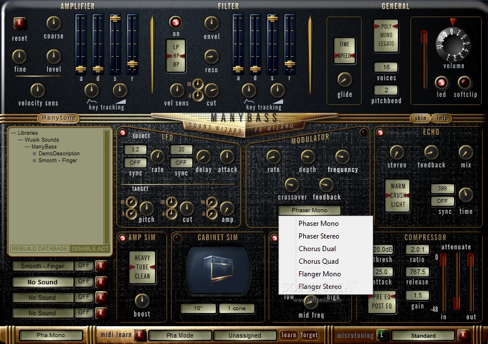The height and width of the screenshot is (344, 488).
Task: Collapse the Wusik Sounds tree node
Action: [20, 140]
